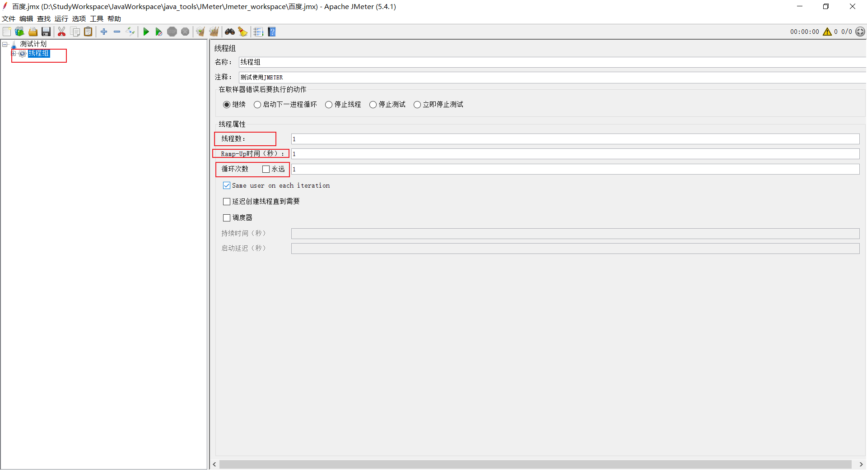
Task: Select the 继续 radio button
Action: point(227,105)
